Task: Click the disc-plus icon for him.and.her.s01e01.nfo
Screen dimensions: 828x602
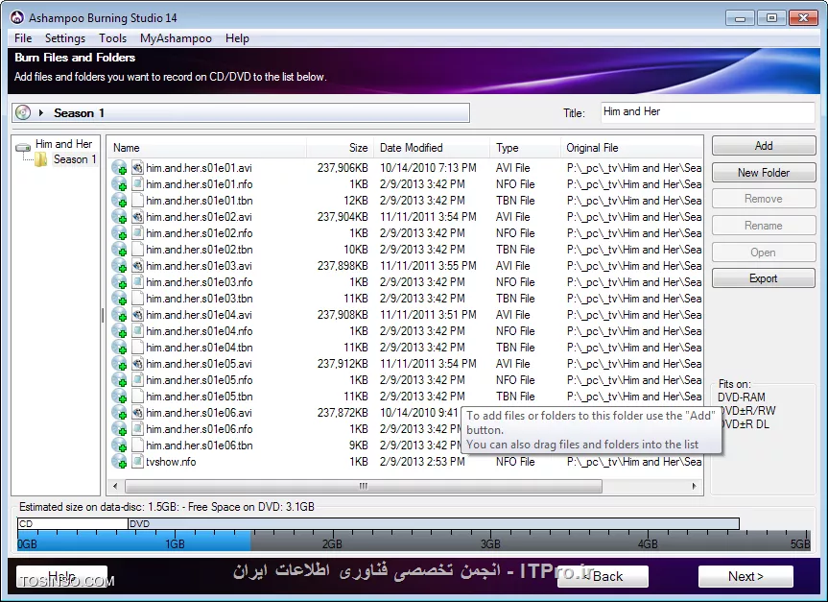Action: point(119,184)
